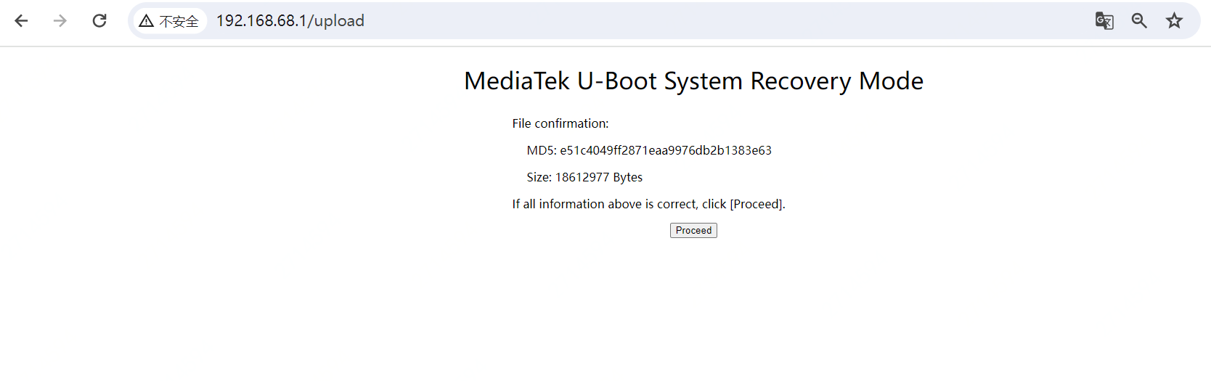Click the Proceed button

tap(693, 230)
